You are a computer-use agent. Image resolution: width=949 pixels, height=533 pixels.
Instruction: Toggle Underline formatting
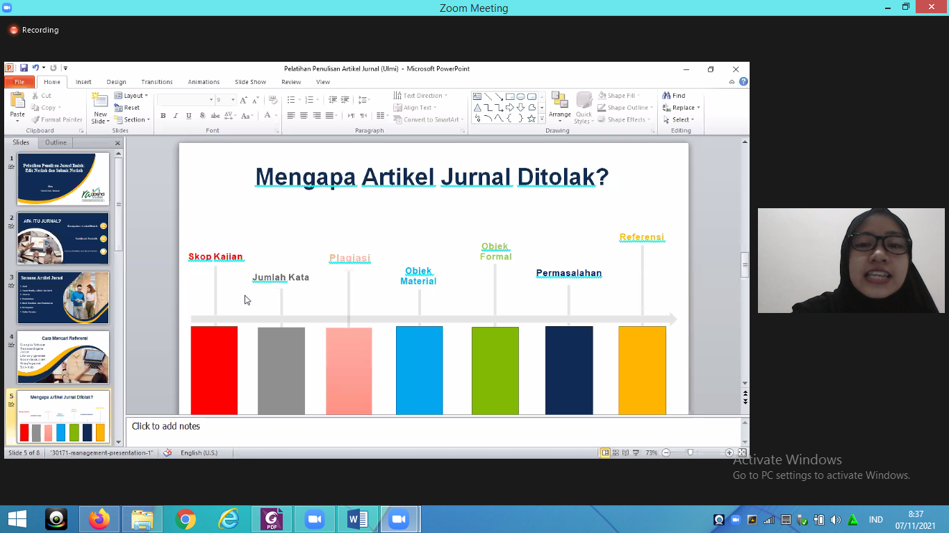[188, 116]
